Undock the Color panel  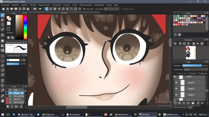(23, 13)
